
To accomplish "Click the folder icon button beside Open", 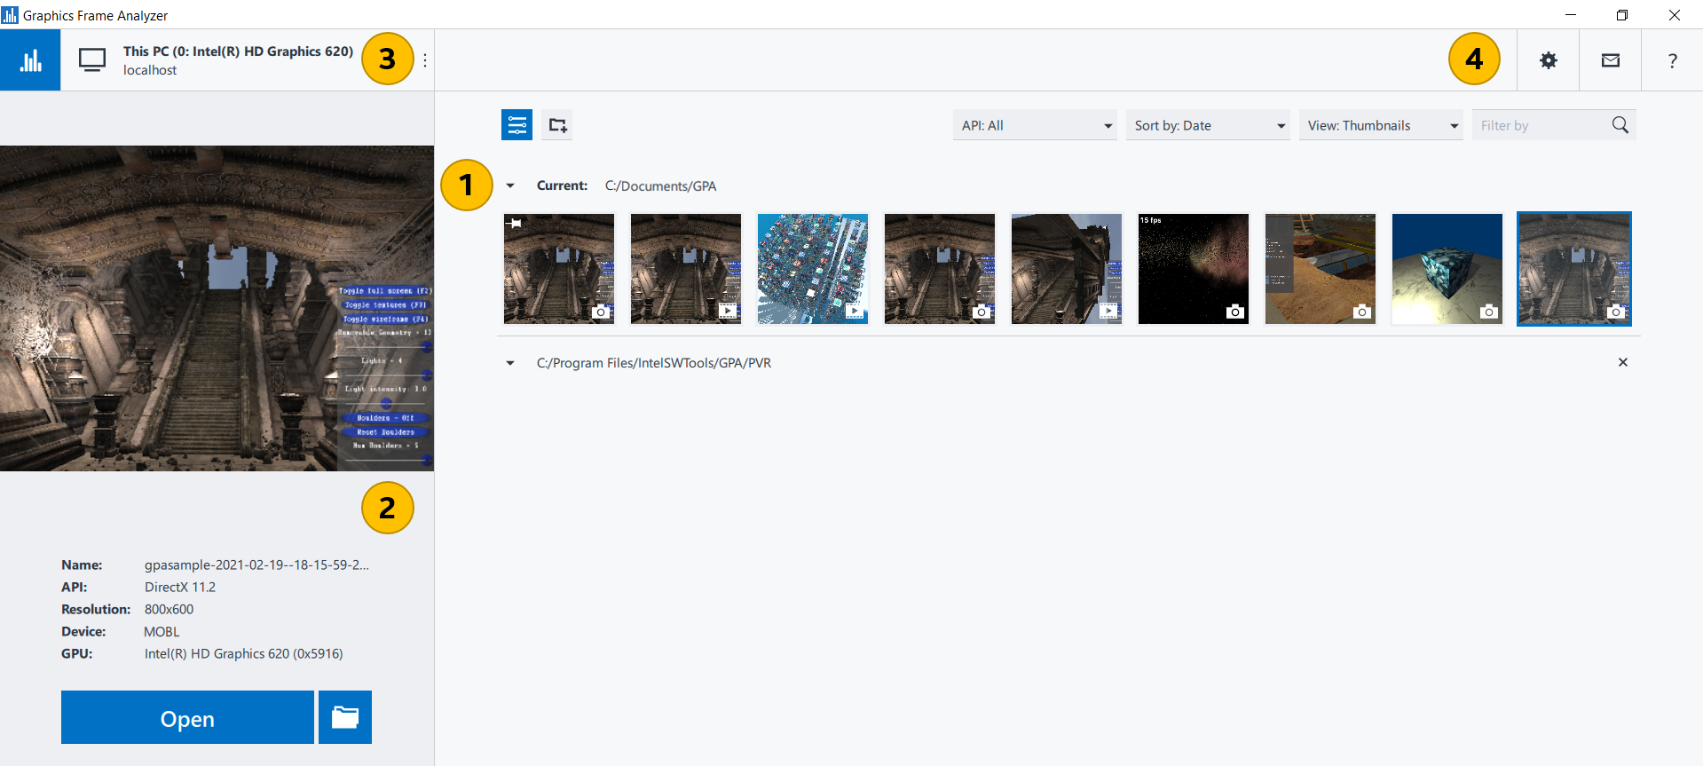I will (345, 717).
